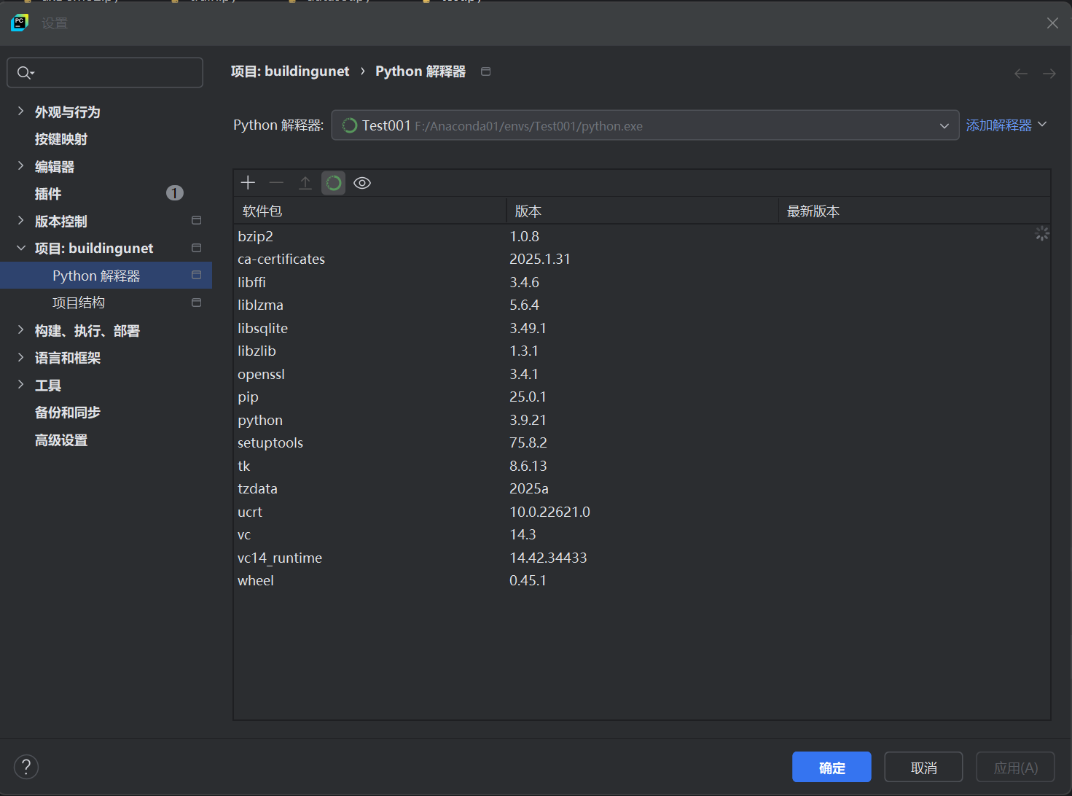Select the ucrt package row
This screenshot has height=796, width=1072.
pyautogui.click(x=642, y=512)
